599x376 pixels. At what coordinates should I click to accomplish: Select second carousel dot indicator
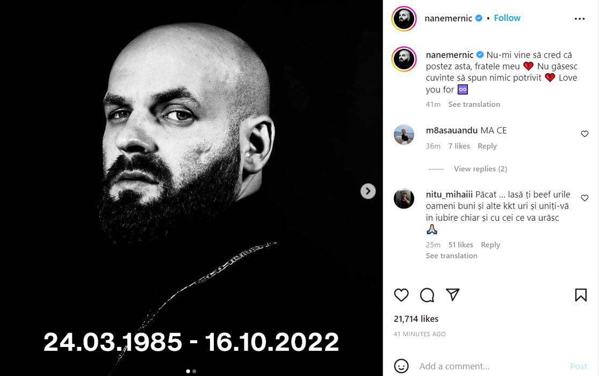coord(194,371)
